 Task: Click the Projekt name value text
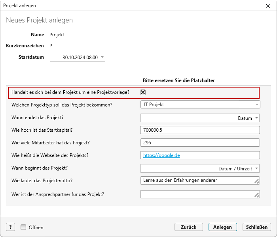click(x=57, y=35)
